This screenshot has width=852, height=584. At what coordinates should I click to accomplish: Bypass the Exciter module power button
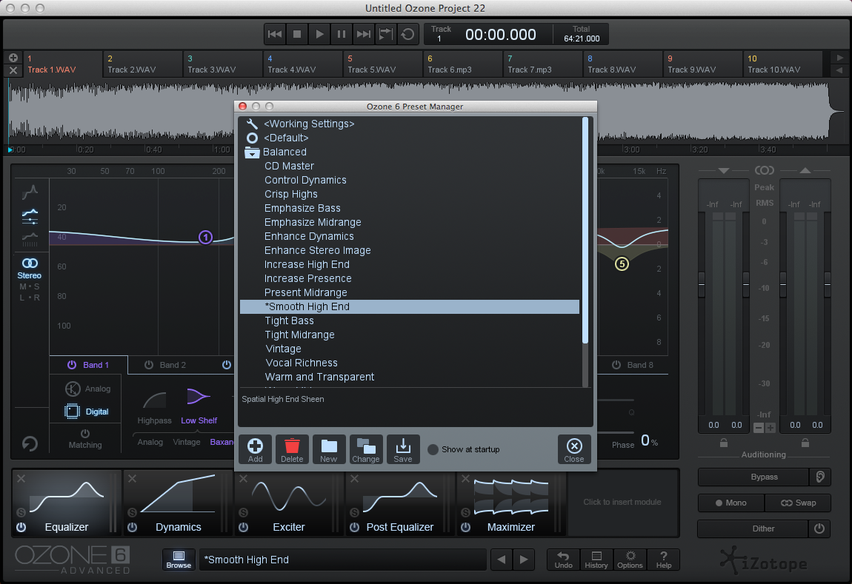click(x=243, y=527)
